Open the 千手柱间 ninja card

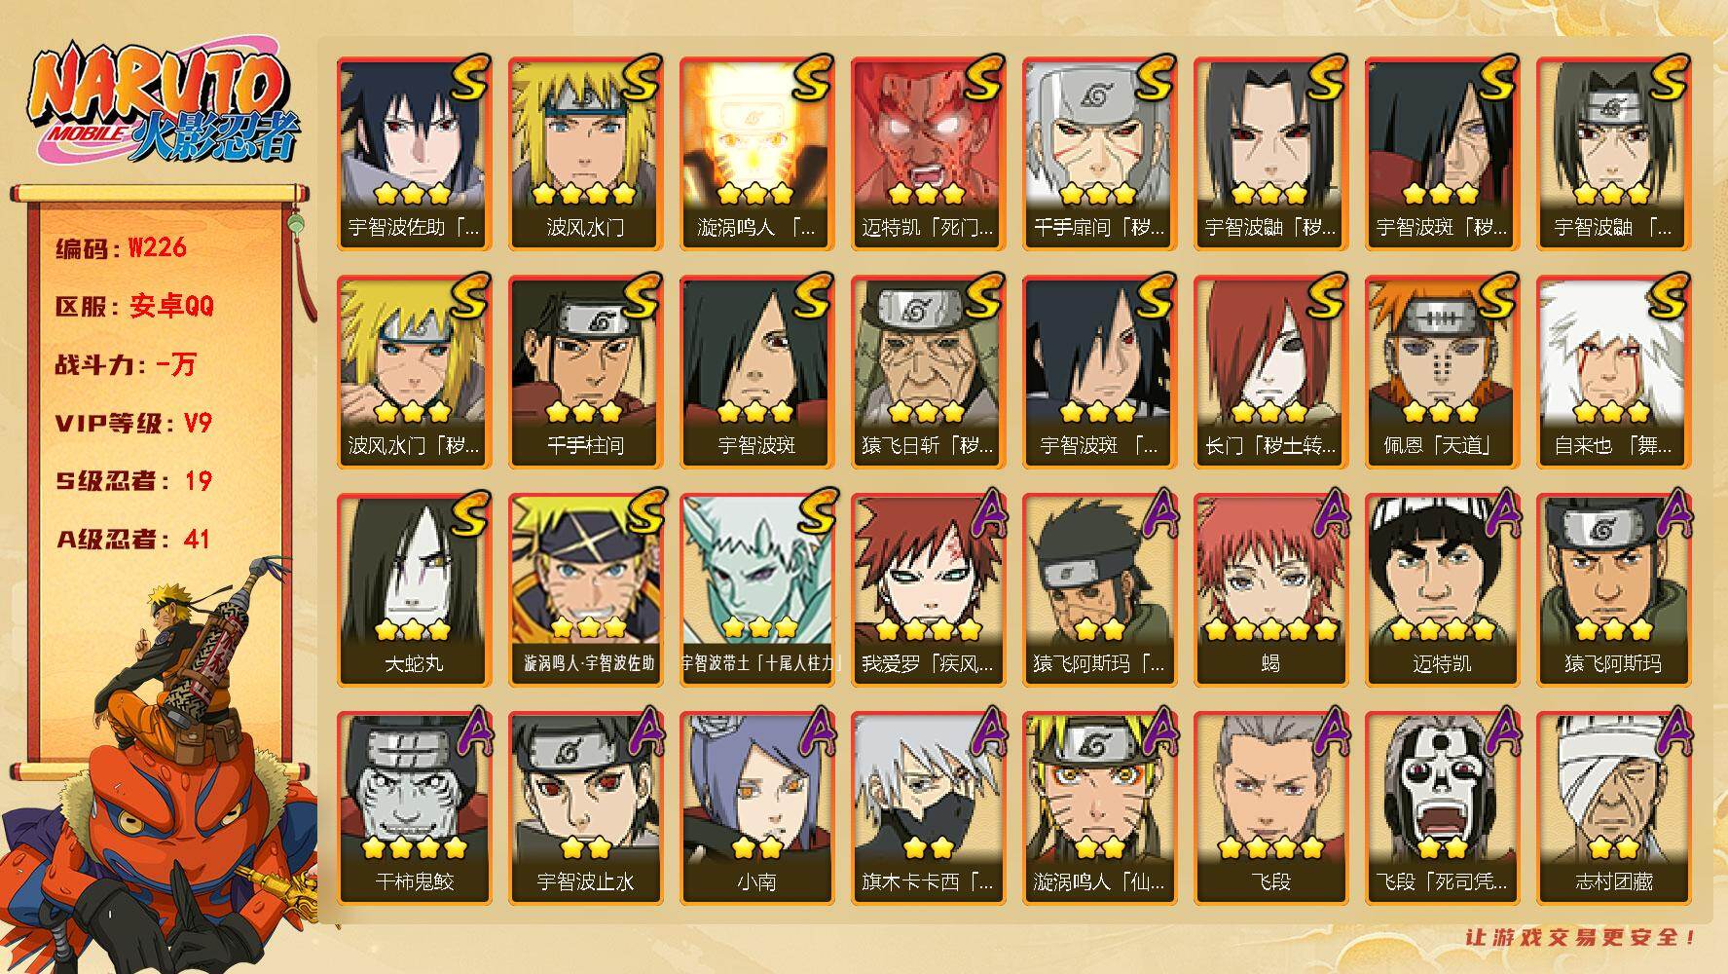pyautogui.click(x=585, y=372)
